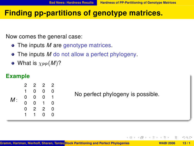Click the slide rectangle navigation icon

click(x=131, y=138)
